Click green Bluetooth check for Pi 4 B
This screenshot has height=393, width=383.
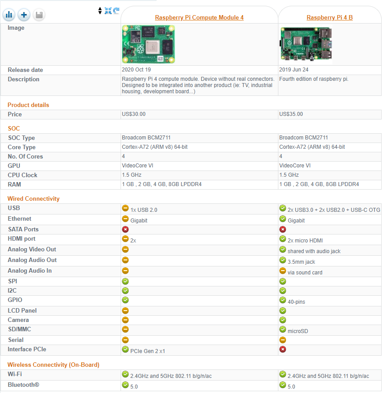click(x=283, y=385)
